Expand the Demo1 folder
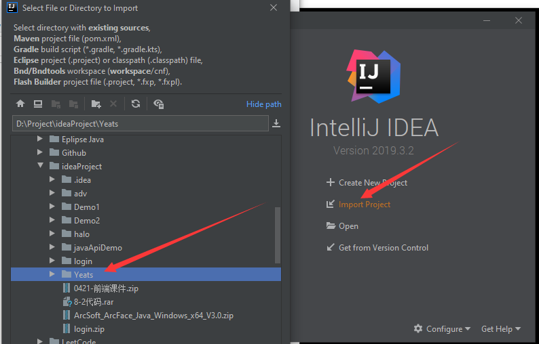The height and width of the screenshot is (344, 539). (x=52, y=206)
